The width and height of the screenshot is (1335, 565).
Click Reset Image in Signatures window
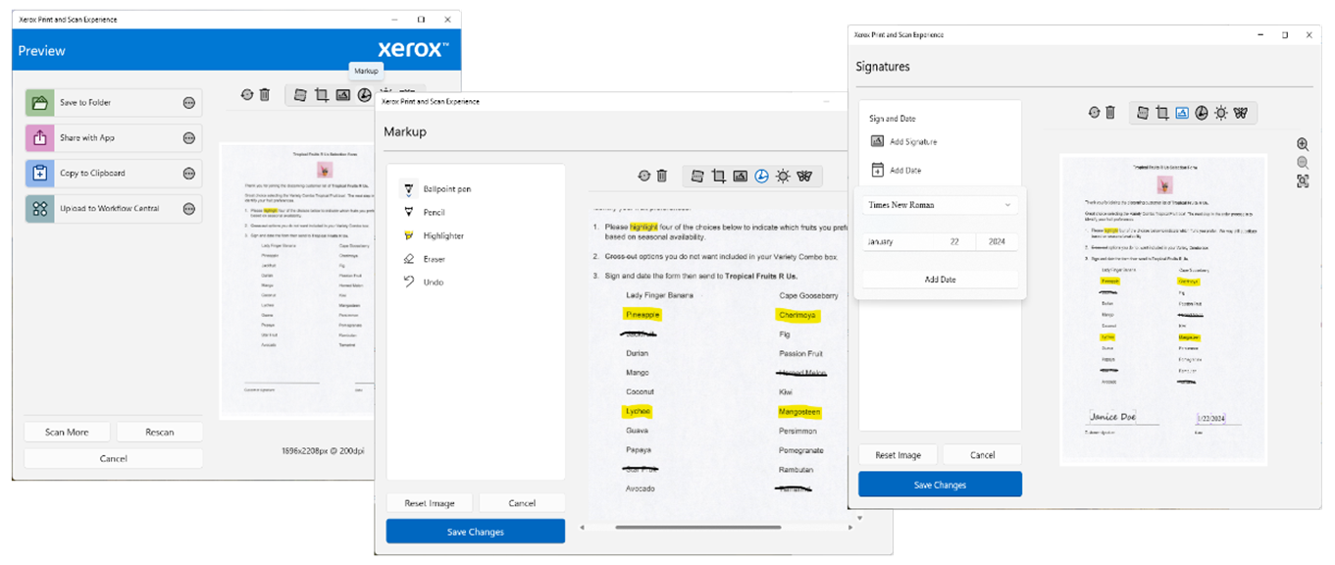click(899, 455)
